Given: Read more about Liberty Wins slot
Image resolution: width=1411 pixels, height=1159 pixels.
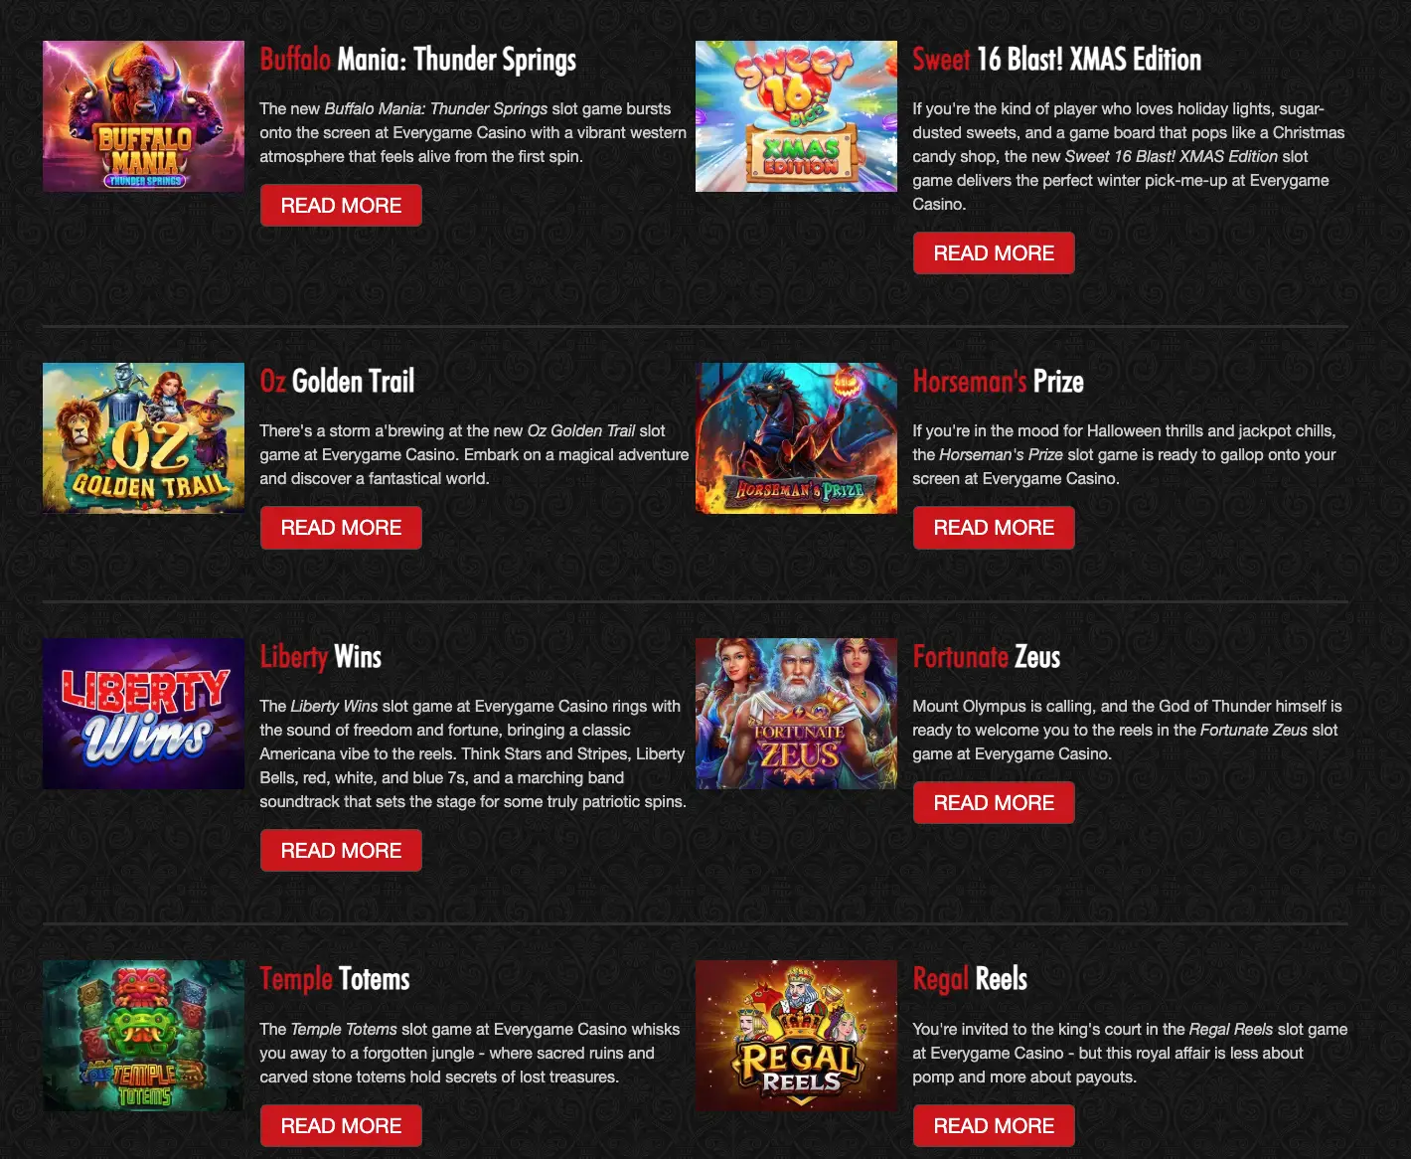Looking at the screenshot, I should tap(341, 851).
